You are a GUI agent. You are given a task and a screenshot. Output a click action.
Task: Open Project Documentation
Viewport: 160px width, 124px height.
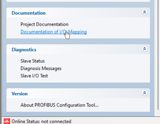click(x=44, y=24)
